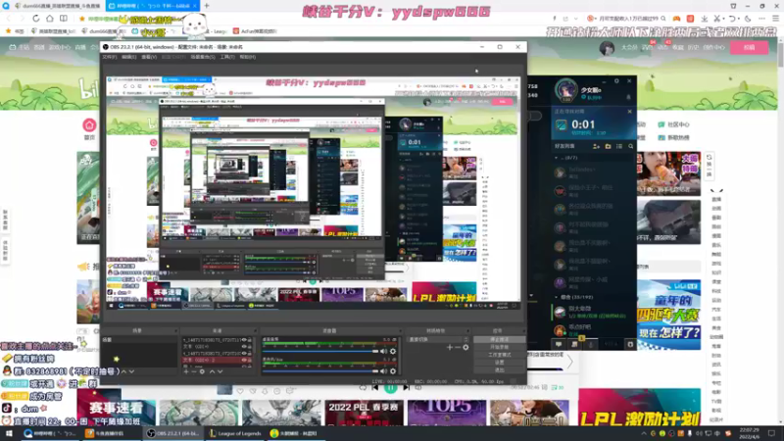Add a scene transition with plus icon
Screen dimensions: 784x441
click(450, 347)
